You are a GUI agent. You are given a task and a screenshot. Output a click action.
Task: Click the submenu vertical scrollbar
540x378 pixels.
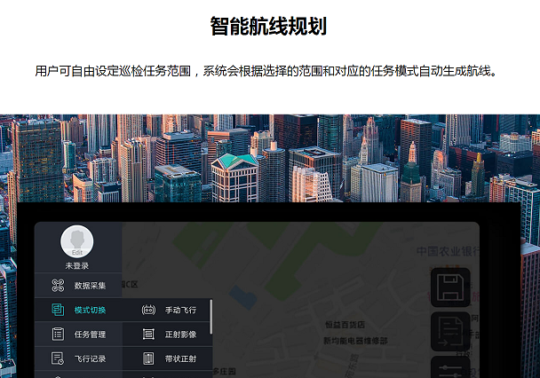tap(210, 317)
